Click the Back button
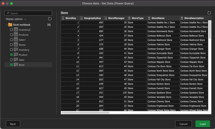This screenshot has width=215, height=129. tap(13, 124)
